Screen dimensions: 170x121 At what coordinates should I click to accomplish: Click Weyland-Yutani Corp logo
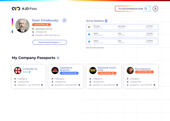[x=93, y=70]
